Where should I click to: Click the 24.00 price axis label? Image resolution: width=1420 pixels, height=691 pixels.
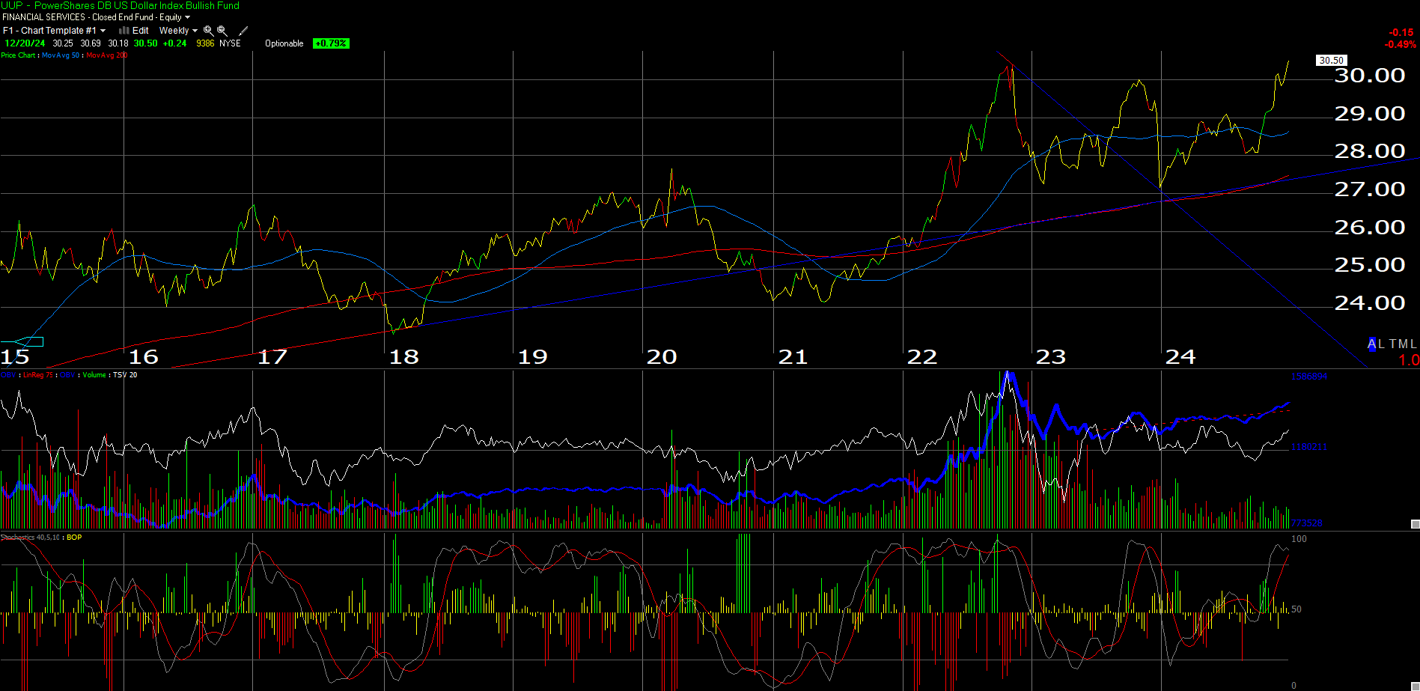point(1370,303)
